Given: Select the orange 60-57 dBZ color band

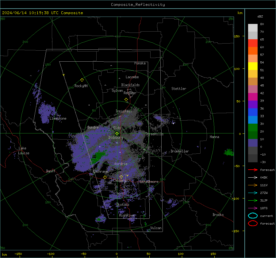Looking at the screenshot, I should [x=253, y=51].
